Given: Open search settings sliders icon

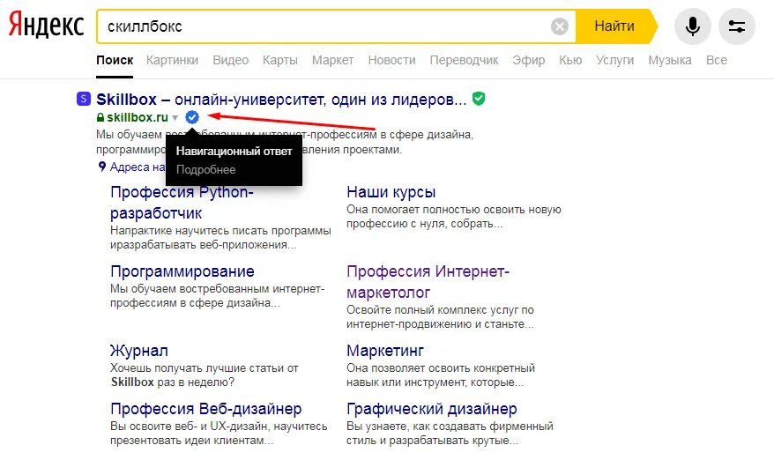Looking at the screenshot, I should pos(736,26).
